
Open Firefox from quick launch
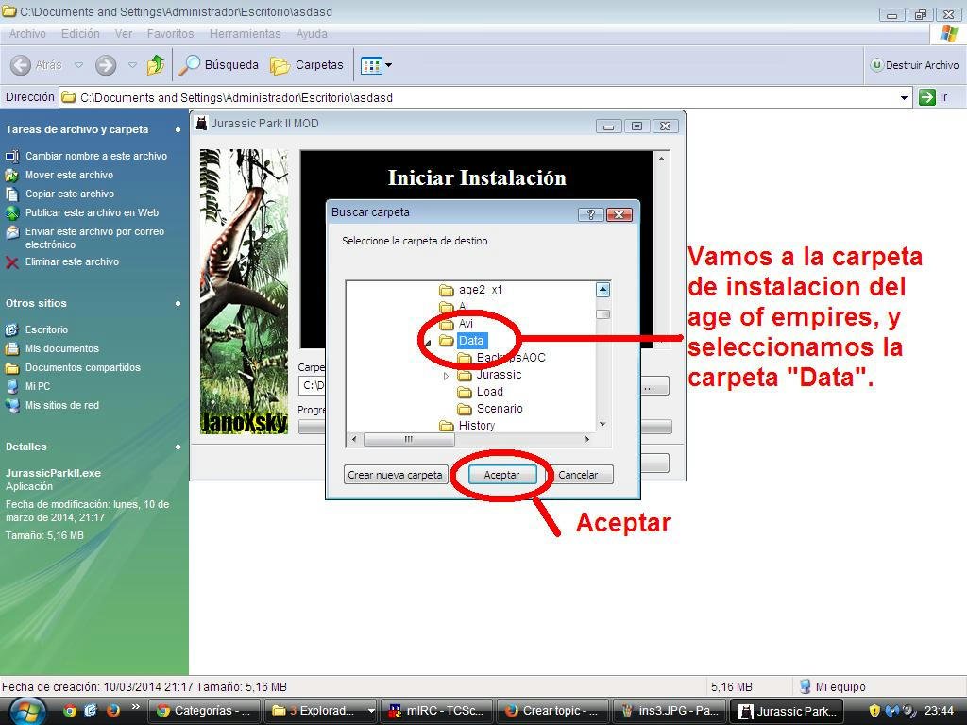point(113,711)
